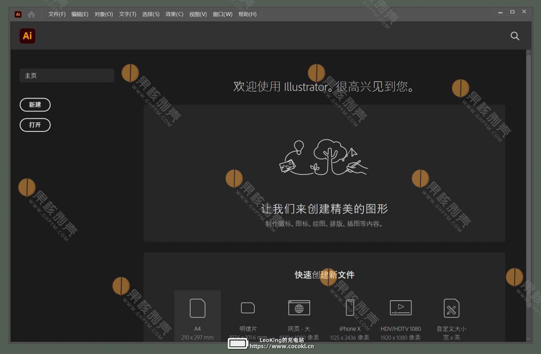Click the tree and lightbulb welcome illustration
This screenshot has width=541, height=354.
(x=324, y=157)
